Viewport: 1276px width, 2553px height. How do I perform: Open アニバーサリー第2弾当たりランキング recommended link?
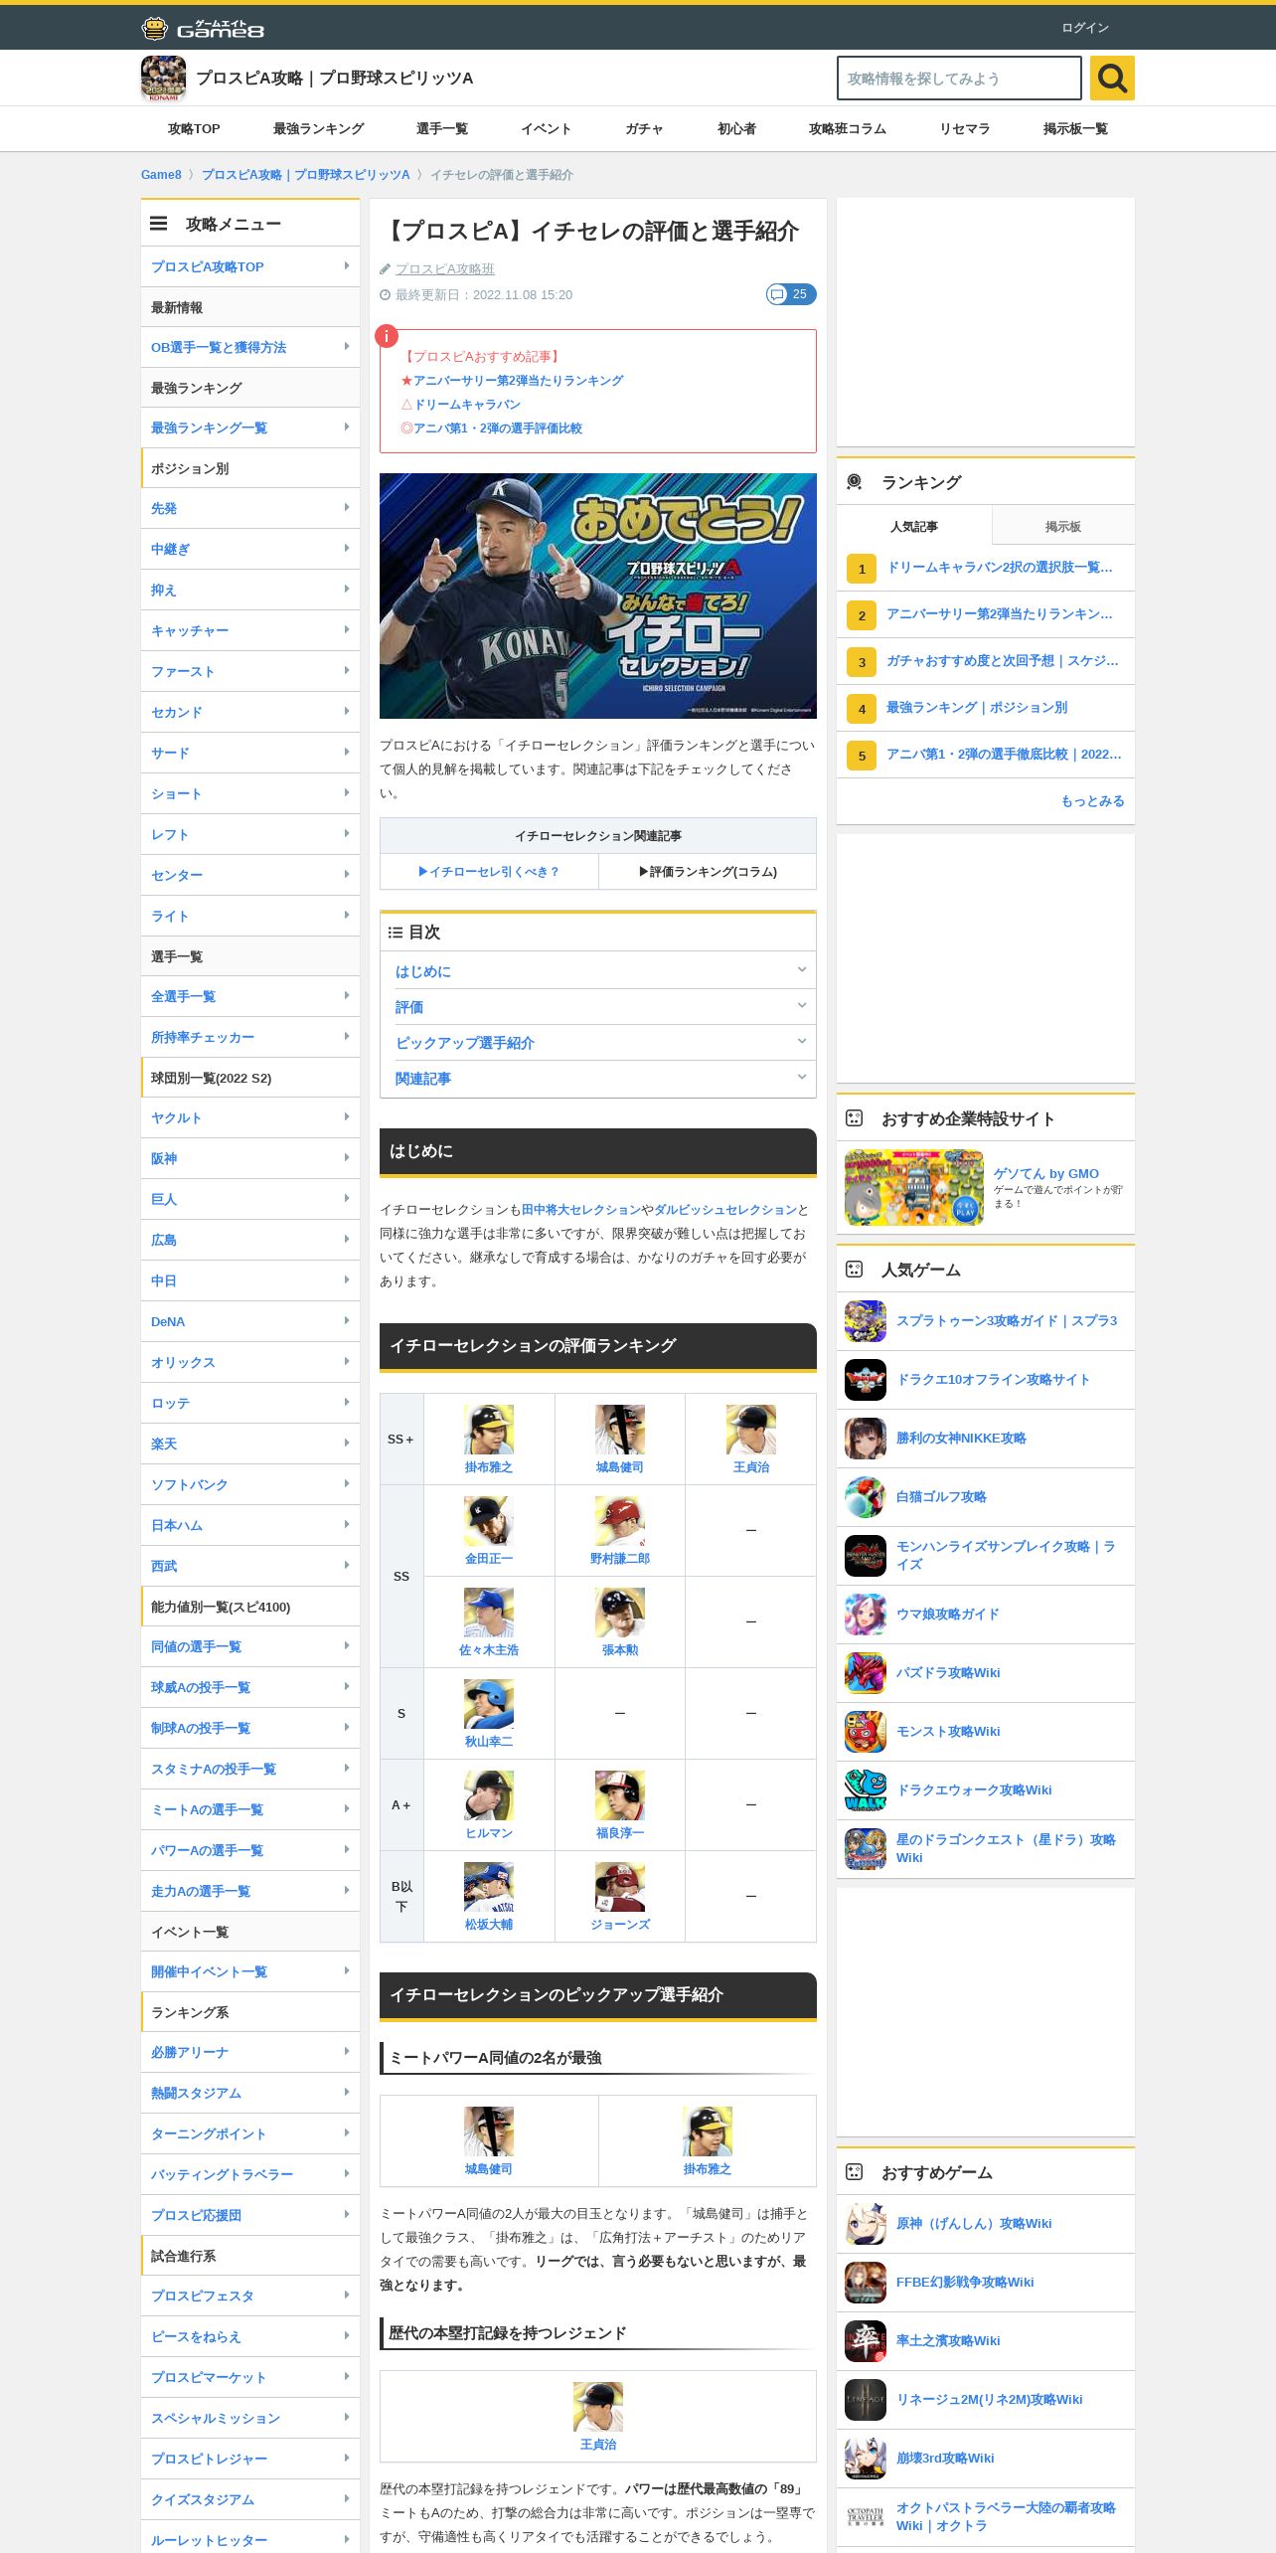pyautogui.click(x=518, y=381)
